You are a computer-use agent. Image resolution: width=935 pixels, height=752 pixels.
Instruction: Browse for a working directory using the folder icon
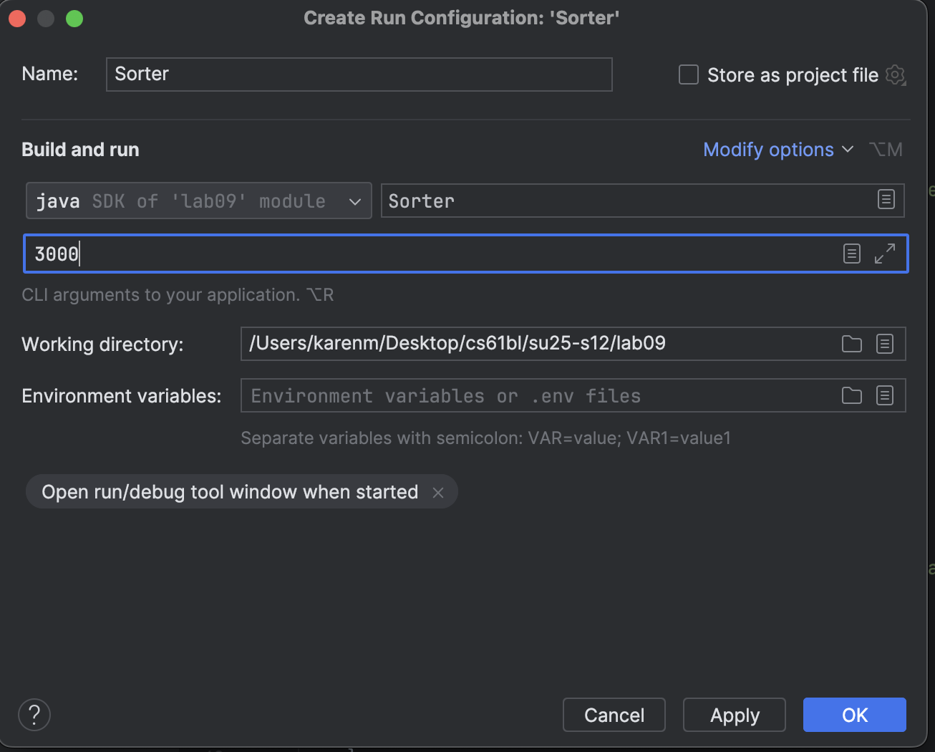coord(852,344)
